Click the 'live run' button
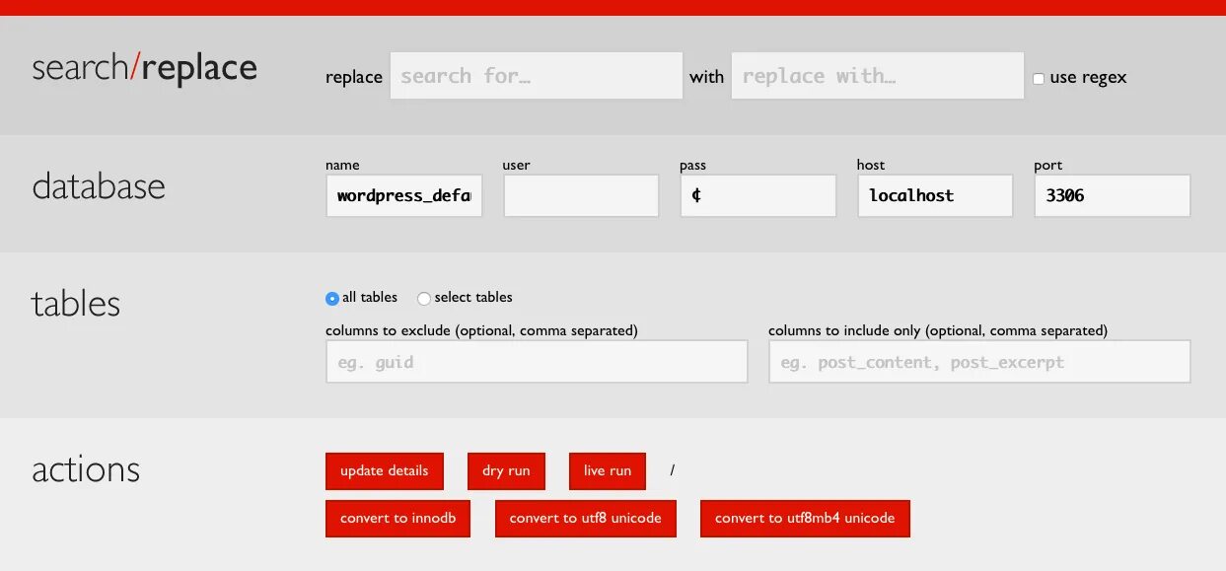The image size is (1226, 571). coord(608,470)
